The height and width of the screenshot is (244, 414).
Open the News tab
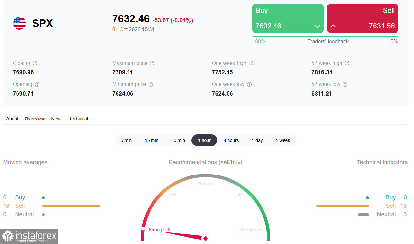coord(57,119)
